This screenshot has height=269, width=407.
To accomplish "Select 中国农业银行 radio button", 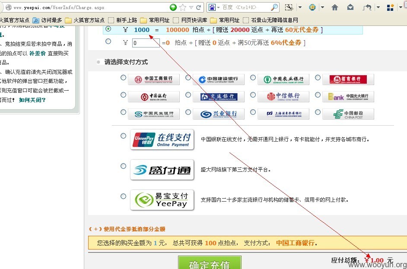I will tap(253, 78).
